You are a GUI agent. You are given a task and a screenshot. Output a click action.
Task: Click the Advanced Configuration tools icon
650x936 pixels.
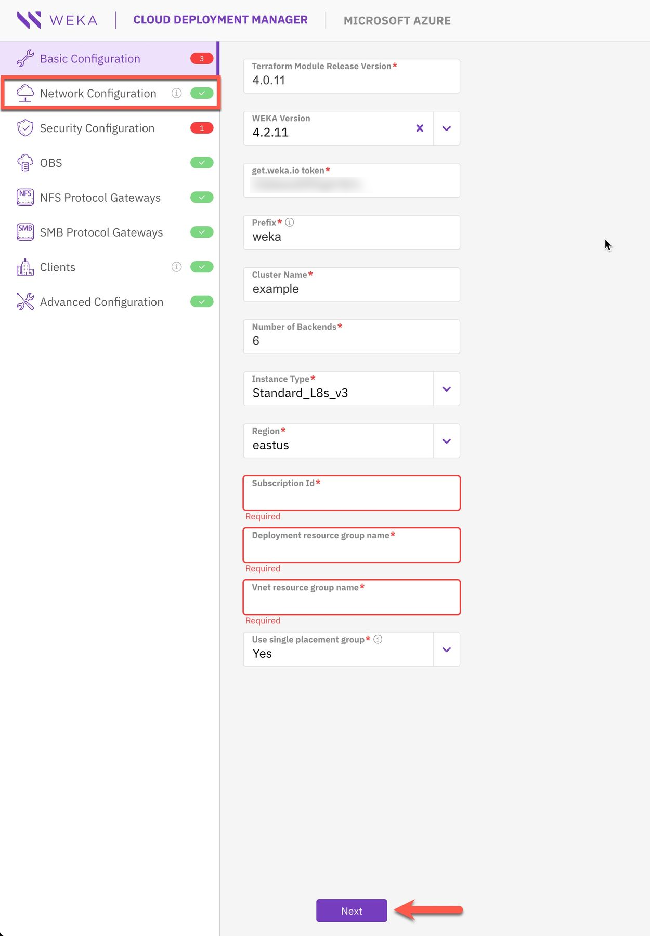(x=25, y=302)
